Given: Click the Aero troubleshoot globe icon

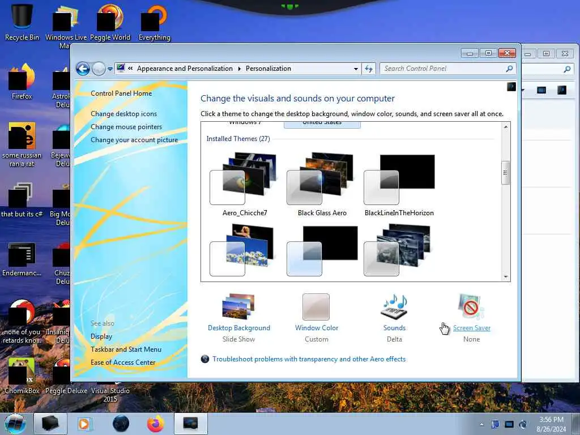Looking at the screenshot, I should [x=205, y=359].
